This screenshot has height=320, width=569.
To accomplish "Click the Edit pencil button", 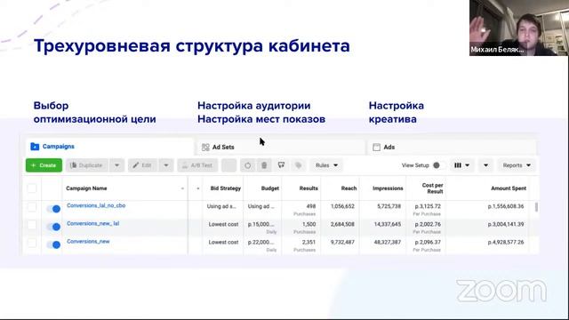I will 142,165.
